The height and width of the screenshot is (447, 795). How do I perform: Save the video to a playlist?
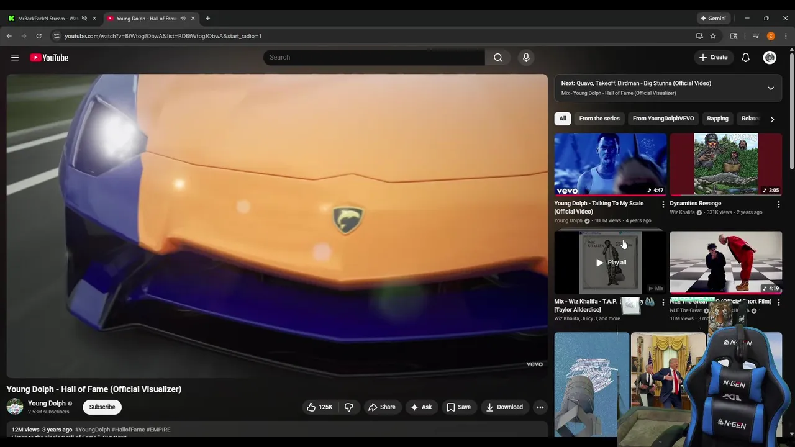point(458,407)
